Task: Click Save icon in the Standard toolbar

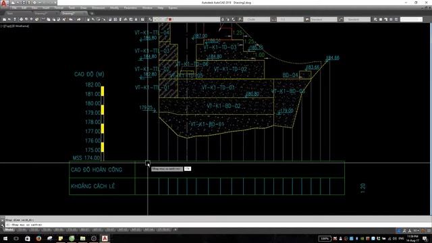Action: pyautogui.click(x=15, y=20)
